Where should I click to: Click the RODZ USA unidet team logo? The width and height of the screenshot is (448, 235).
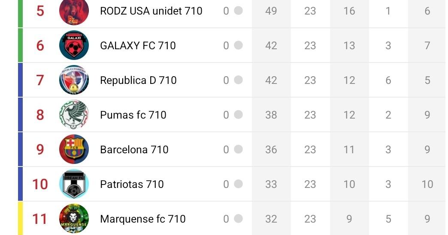pyautogui.click(x=74, y=12)
